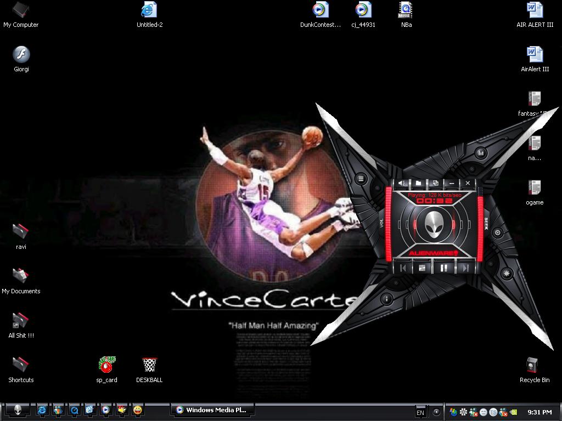Stop playback in the Alienware player

pos(422,268)
